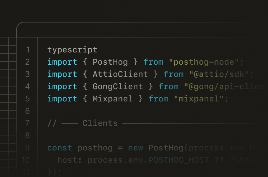268x177 pixels.
Task: Click POSTHOG_HOST on line 10
Action: click(178, 160)
